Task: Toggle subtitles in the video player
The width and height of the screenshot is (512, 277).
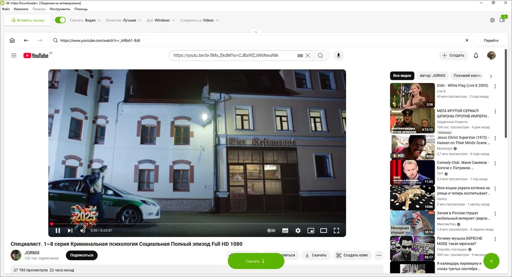Action: (285, 230)
